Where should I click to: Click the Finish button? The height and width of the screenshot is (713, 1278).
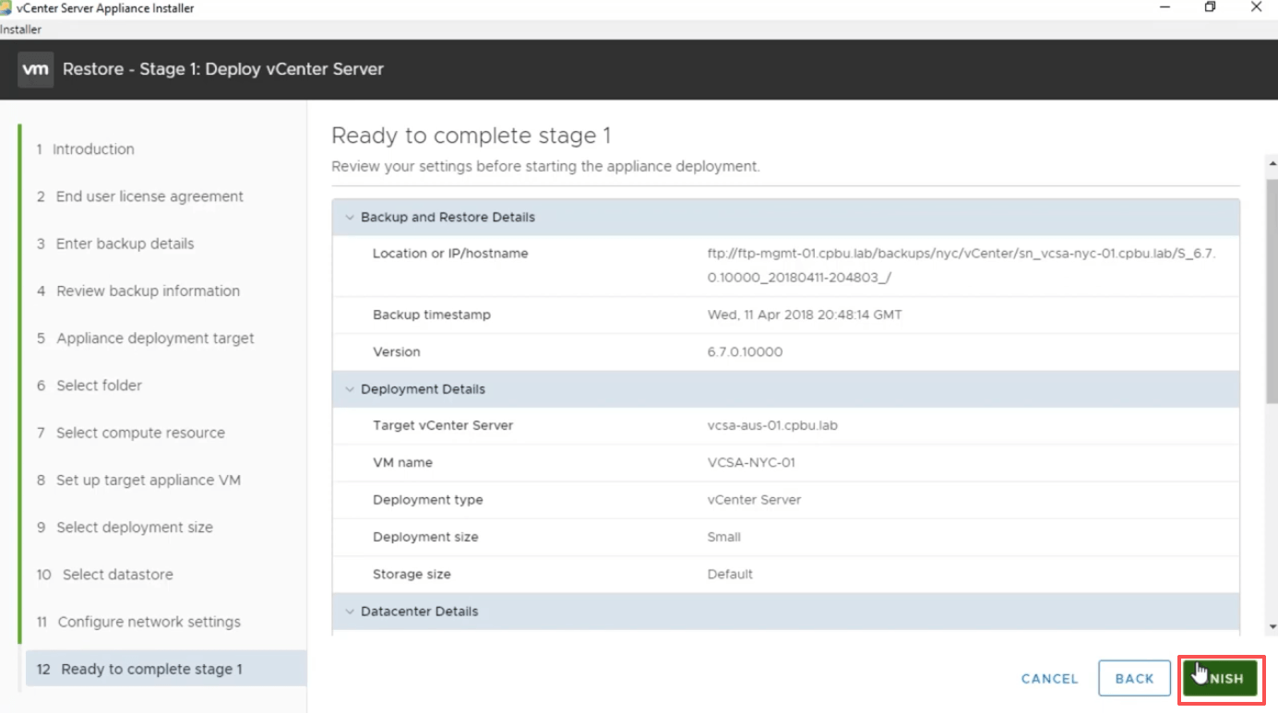tap(1220, 678)
